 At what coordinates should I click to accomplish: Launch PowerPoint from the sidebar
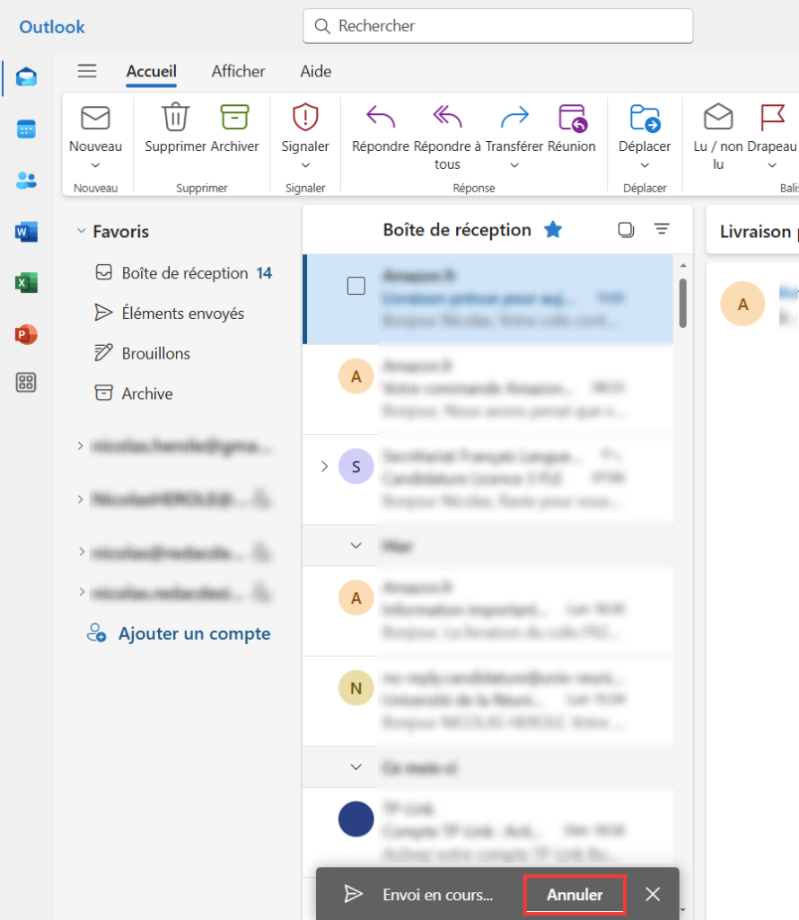click(26, 334)
